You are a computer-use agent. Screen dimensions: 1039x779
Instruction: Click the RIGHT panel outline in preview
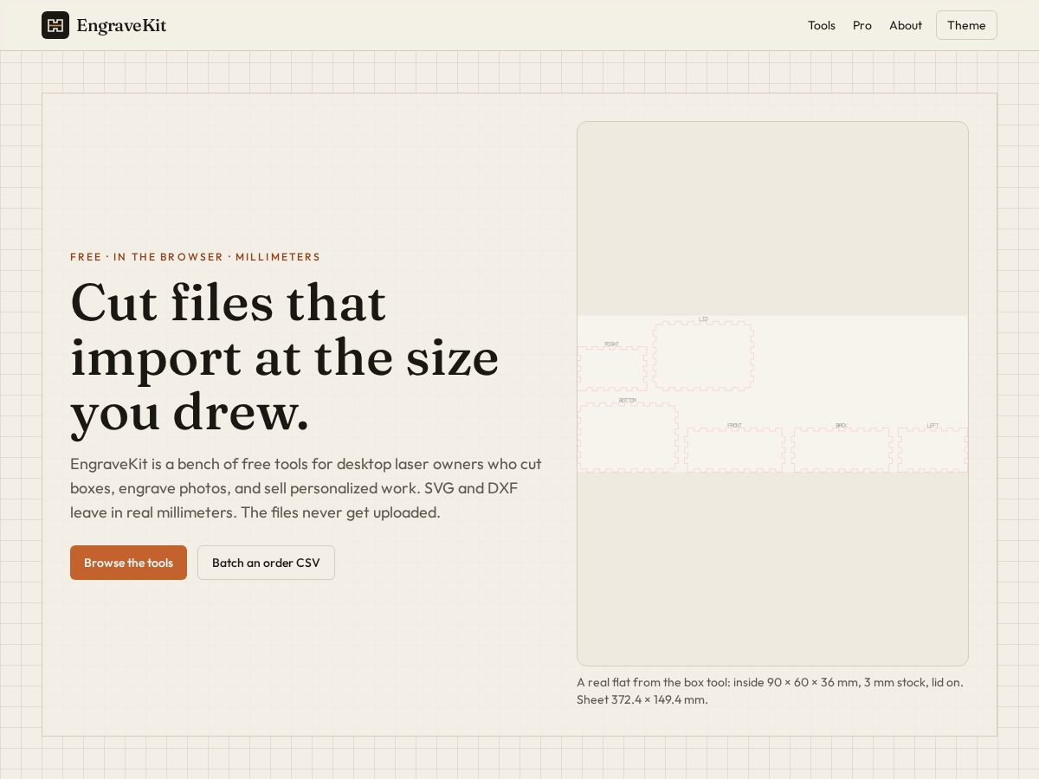(x=612, y=368)
